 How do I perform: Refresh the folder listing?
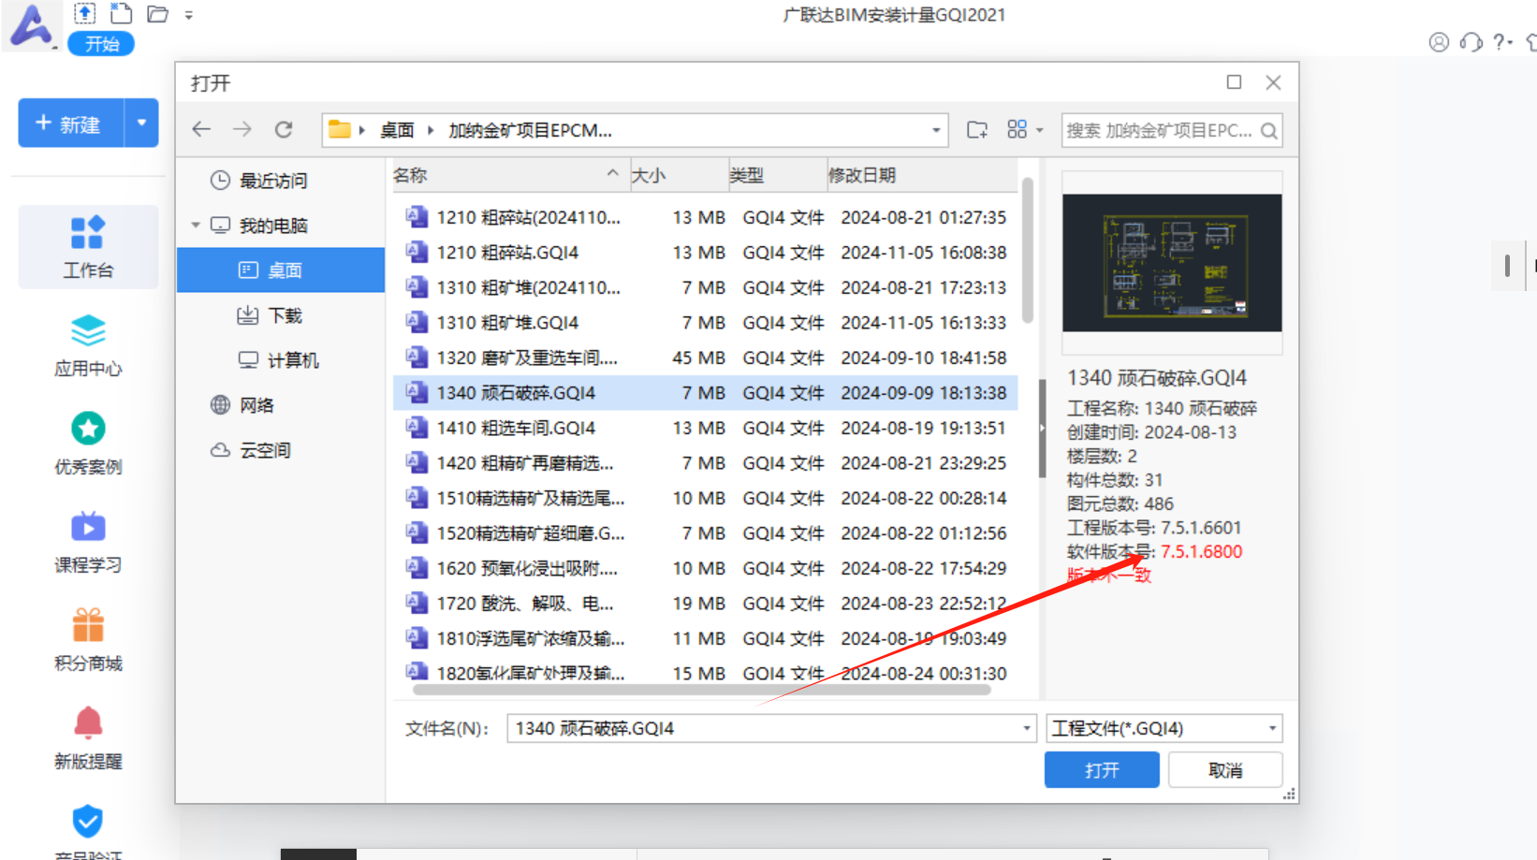284,129
